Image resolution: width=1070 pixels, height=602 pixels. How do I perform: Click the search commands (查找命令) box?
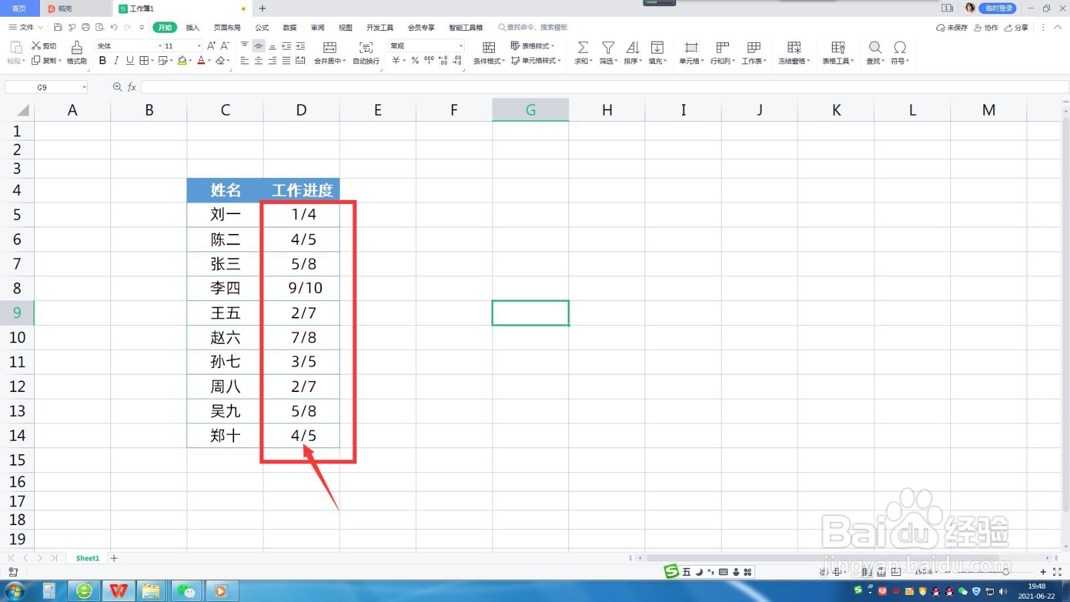[x=533, y=27]
